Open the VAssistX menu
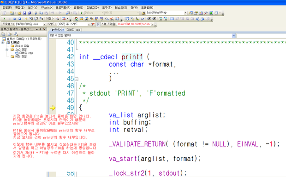 (x=47, y=8)
